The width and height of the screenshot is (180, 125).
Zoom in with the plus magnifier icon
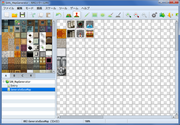tap(128, 15)
